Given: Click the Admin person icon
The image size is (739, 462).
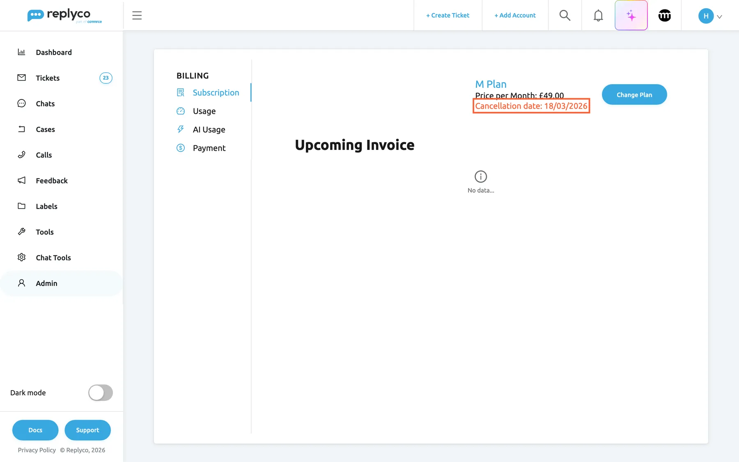Looking at the screenshot, I should pos(21,283).
